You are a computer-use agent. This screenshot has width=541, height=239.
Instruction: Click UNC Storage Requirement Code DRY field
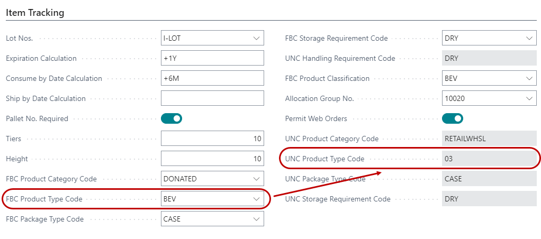pos(488,199)
